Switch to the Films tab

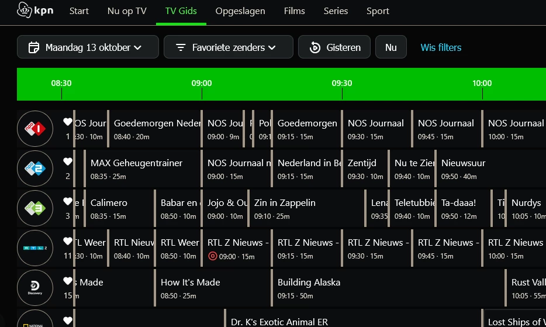(x=294, y=11)
